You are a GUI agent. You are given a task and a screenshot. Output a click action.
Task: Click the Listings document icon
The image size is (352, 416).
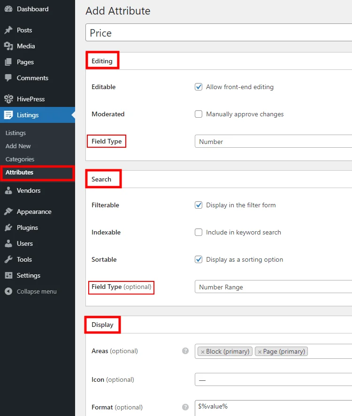pyautogui.click(x=8, y=115)
